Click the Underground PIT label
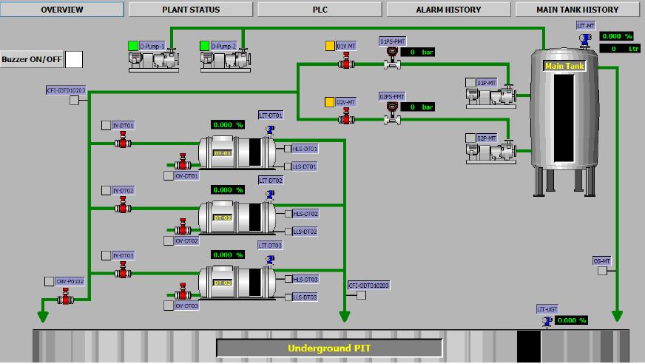Screen dimensions: 645x364 (x=329, y=348)
